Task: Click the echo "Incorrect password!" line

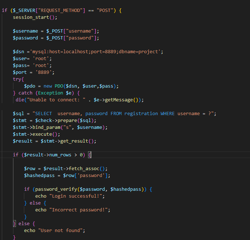Action: [x=72, y=210]
